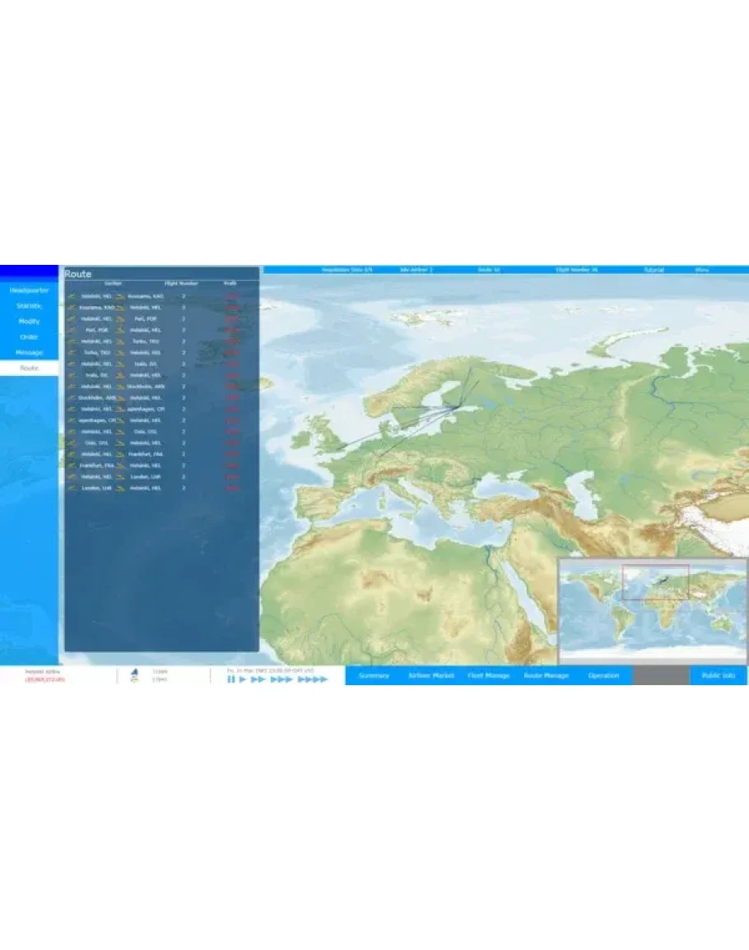Open the Headquarter menu in the sidebar
The height and width of the screenshot is (950, 749).
coord(29,290)
